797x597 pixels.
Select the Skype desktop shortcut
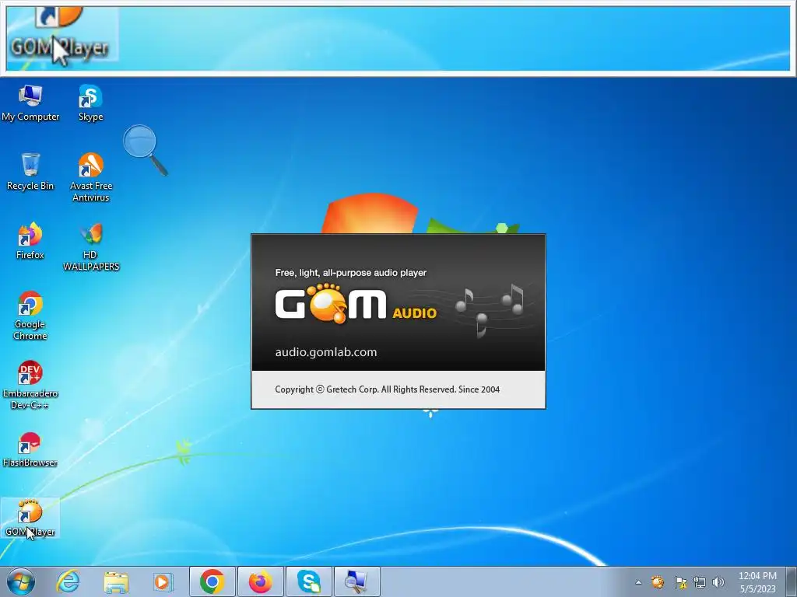[90, 103]
